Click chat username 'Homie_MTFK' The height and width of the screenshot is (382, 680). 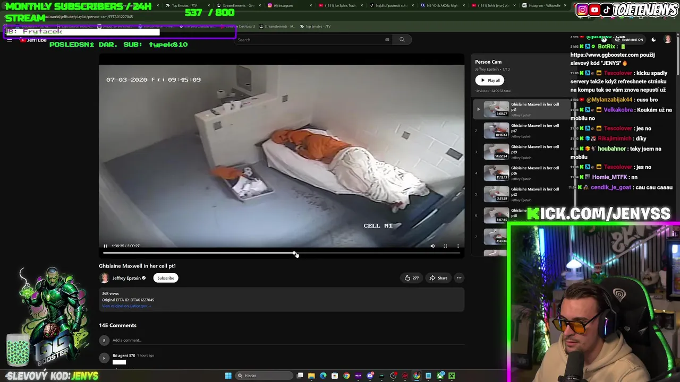click(x=610, y=177)
